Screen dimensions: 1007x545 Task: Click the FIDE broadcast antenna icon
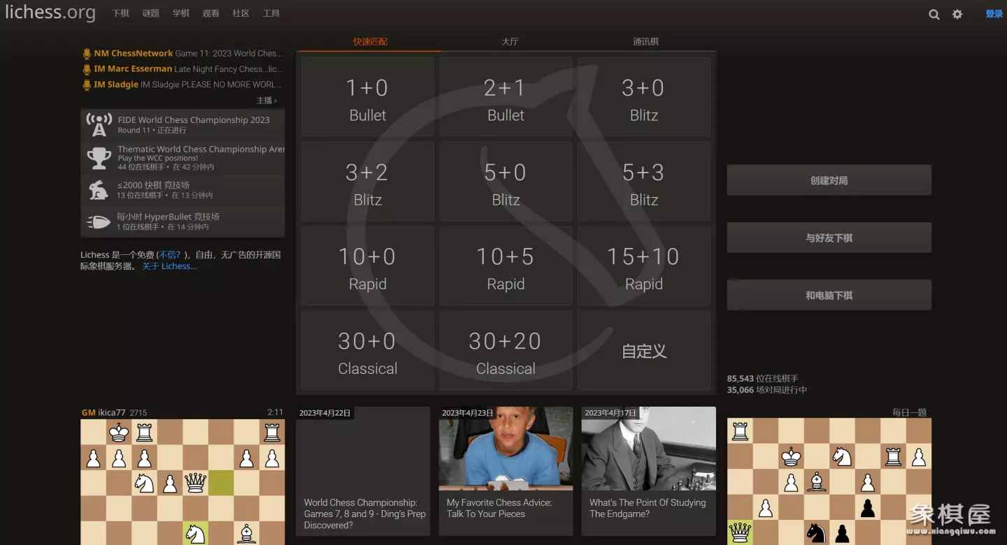click(99, 125)
